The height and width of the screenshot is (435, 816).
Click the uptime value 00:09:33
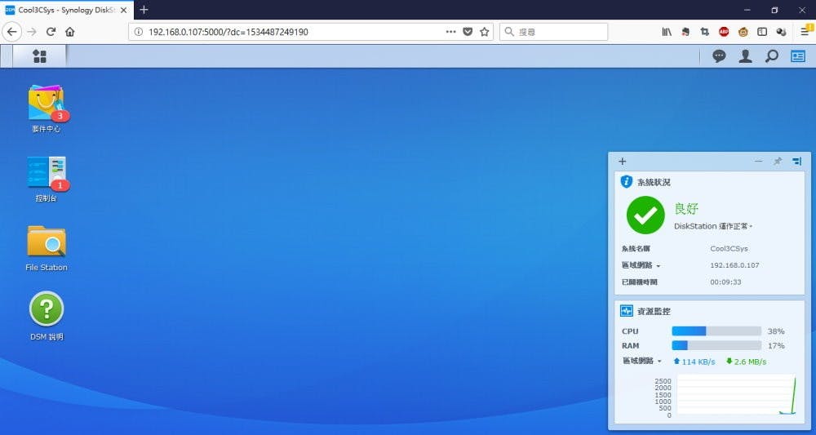coord(725,282)
